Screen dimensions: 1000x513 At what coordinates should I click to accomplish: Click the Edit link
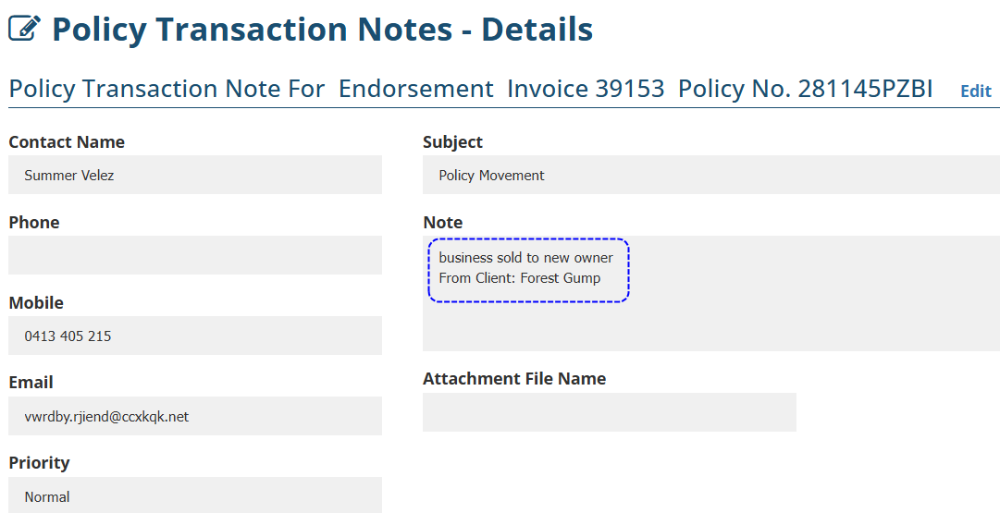pos(975,91)
